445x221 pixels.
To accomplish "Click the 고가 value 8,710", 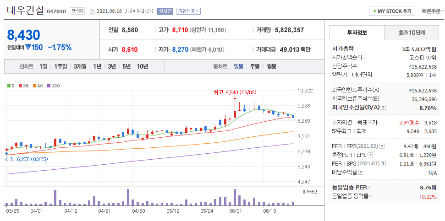I will point(180,30).
